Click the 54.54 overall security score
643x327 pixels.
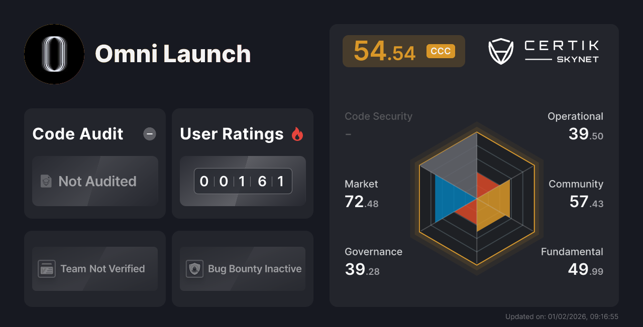click(x=384, y=51)
